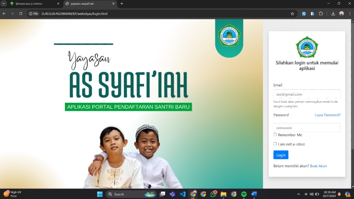Viewport: 354px width, 199px height.
Task: Open the browser Downloads icon
Action: point(333,14)
